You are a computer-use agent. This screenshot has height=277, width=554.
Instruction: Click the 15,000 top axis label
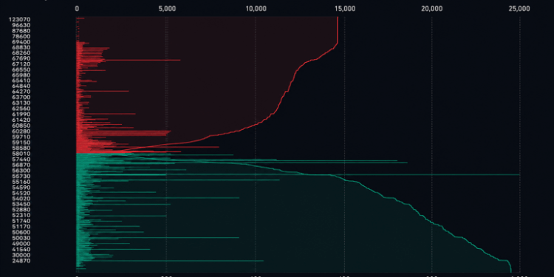pos(344,9)
